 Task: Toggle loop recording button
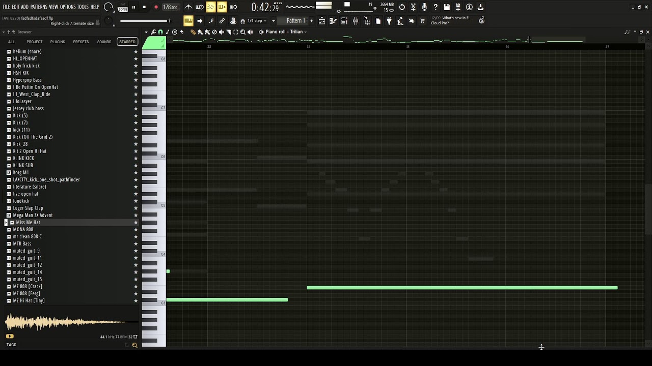click(233, 7)
